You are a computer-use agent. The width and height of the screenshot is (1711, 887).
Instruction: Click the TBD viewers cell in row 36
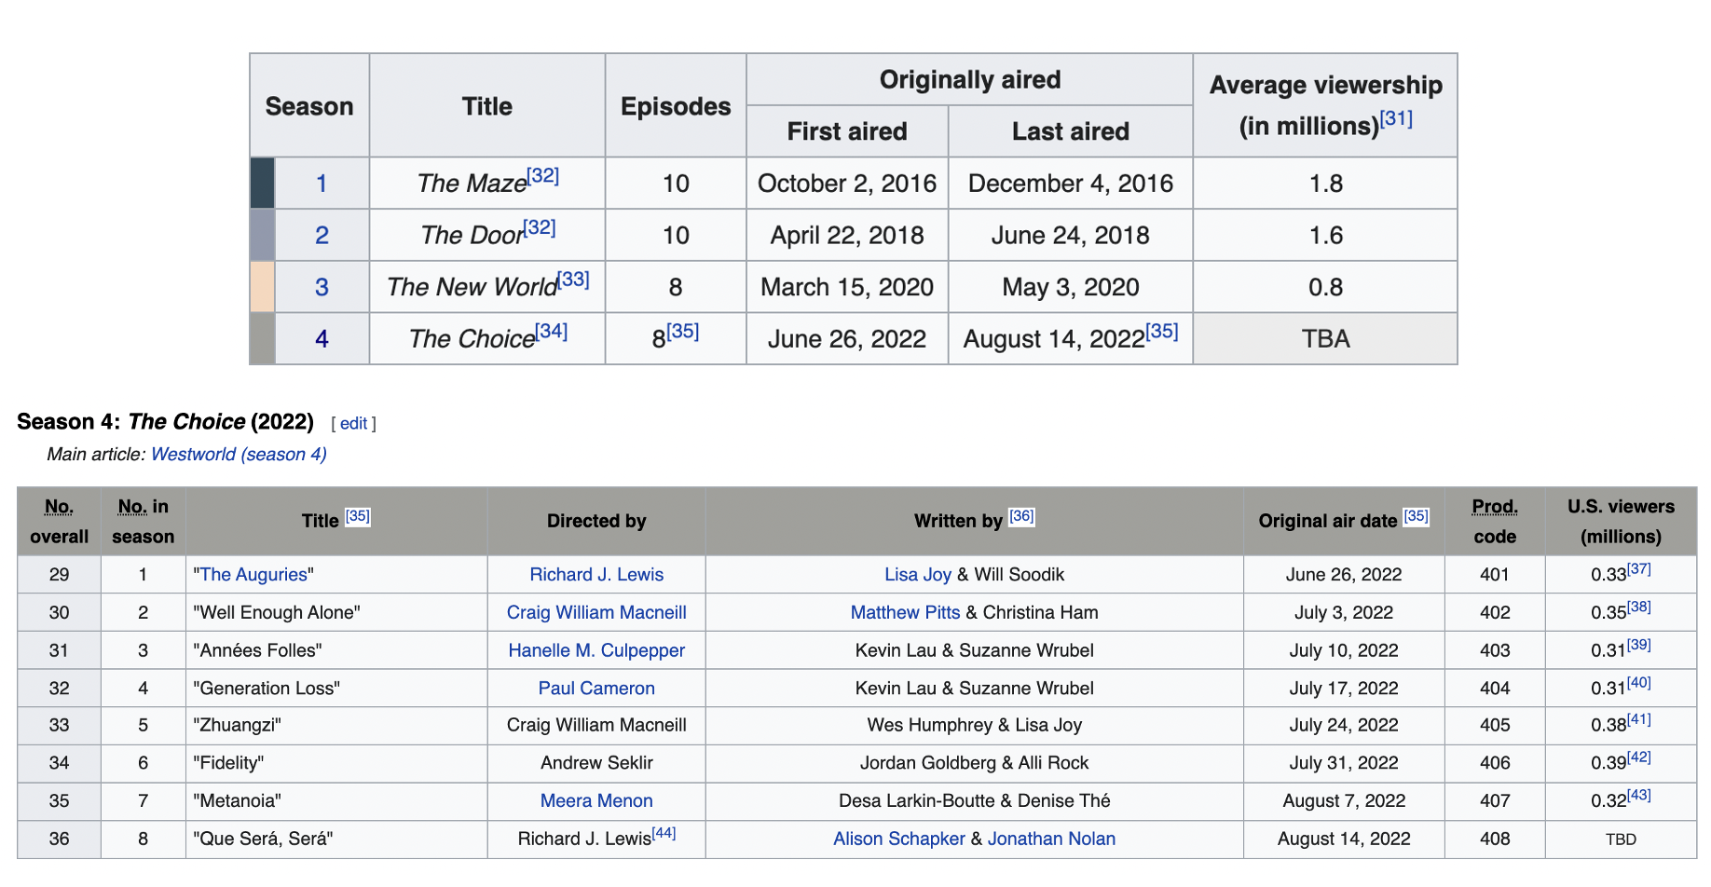1621,839
